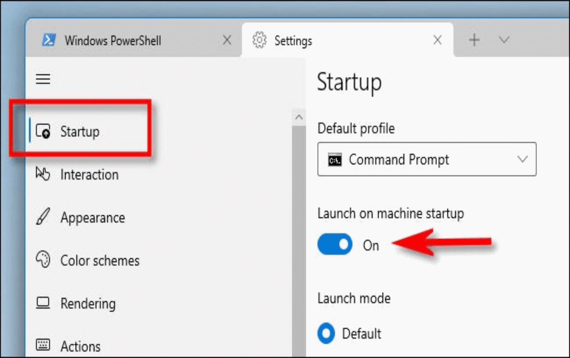This screenshot has width=570, height=358.
Task: Click the sidebar scrollbar up arrow
Action: coord(299,117)
